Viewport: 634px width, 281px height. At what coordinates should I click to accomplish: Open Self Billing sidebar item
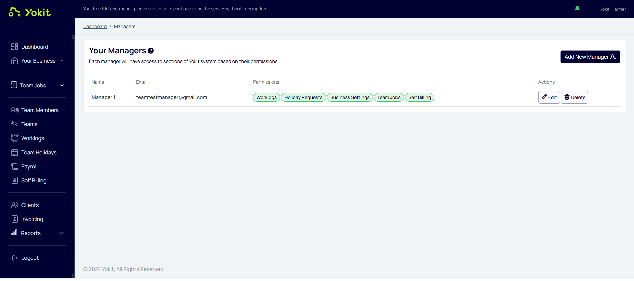pos(34,180)
